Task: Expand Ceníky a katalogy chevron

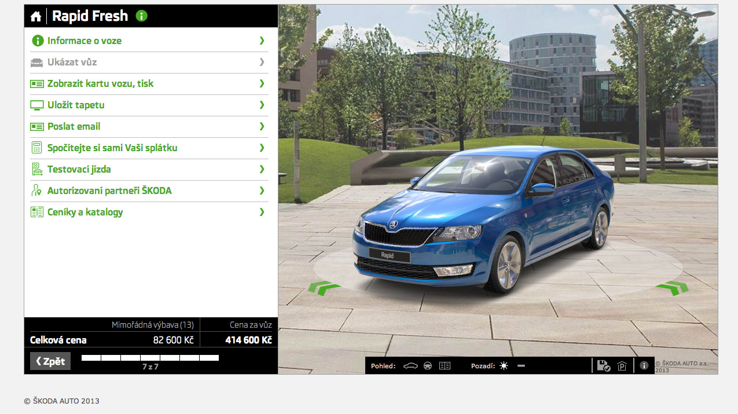Action: point(262,212)
